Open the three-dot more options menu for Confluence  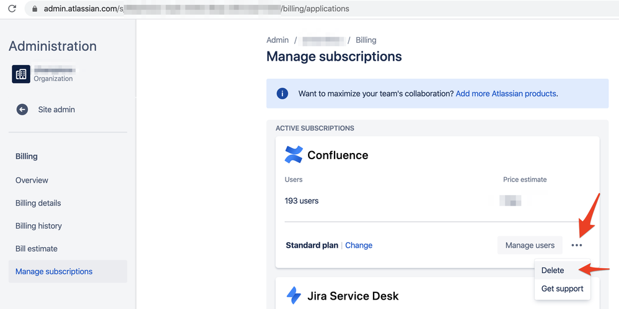[576, 245]
